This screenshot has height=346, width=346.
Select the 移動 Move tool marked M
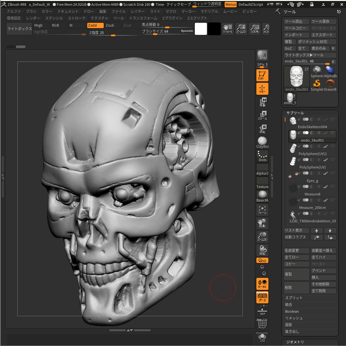[x=262, y=102]
